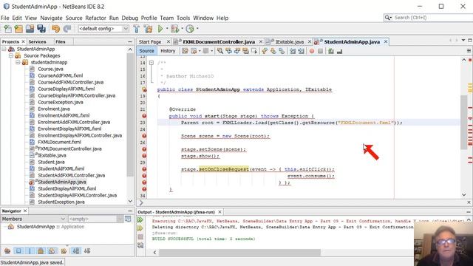Image resolution: width=473 pixels, height=266 pixels.
Task: Collapse StudentAdminApp project tree node
Action: (4, 49)
